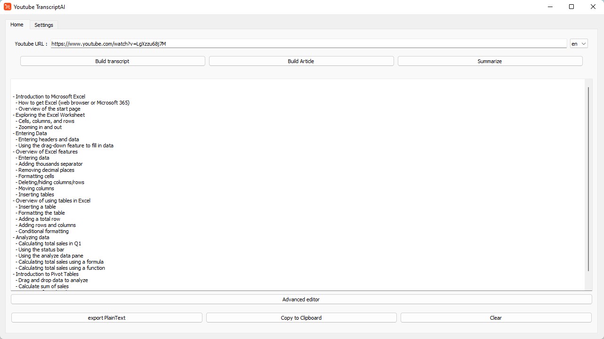Click 'Adding thousands separator' line
The height and width of the screenshot is (339, 604).
[50, 164]
